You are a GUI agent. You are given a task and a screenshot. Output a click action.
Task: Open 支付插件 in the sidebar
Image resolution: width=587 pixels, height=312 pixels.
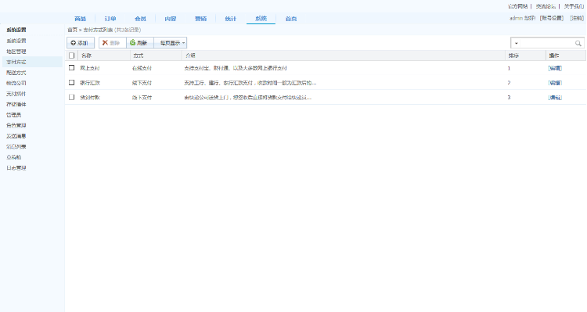click(x=16, y=94)
